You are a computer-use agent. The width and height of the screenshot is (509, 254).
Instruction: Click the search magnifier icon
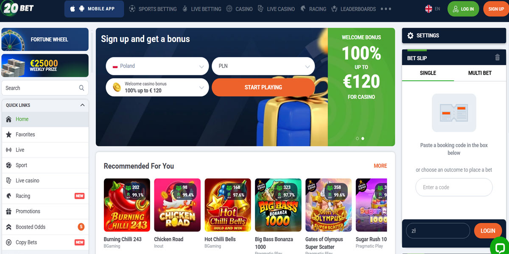tap(81, 88)
